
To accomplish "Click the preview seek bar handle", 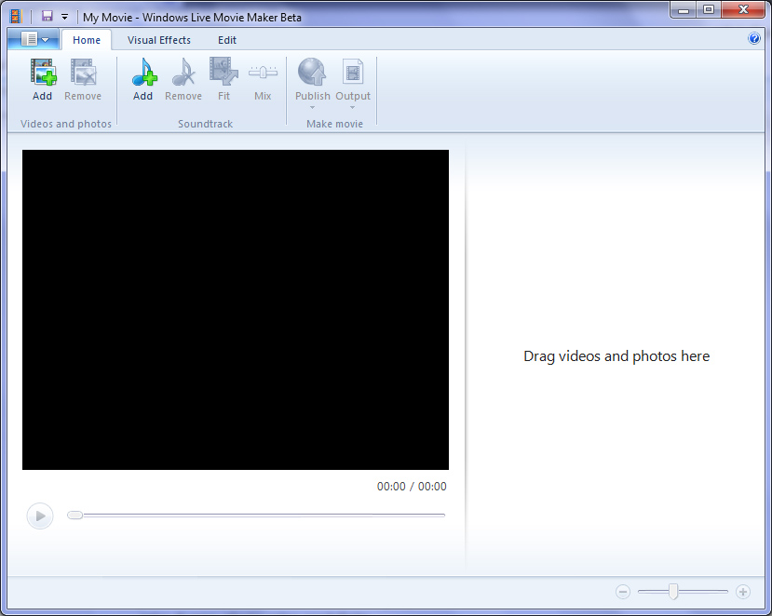I will [x=74, y=516].
